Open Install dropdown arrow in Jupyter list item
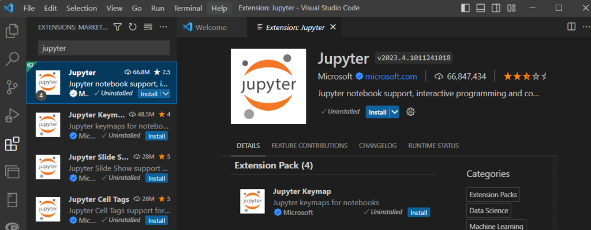591x230 pixels. tap(166, 94)
